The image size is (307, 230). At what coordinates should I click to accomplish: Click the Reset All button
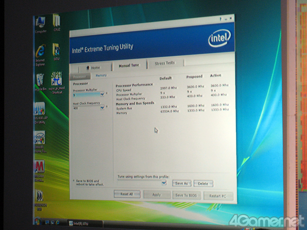pos(127,194)
